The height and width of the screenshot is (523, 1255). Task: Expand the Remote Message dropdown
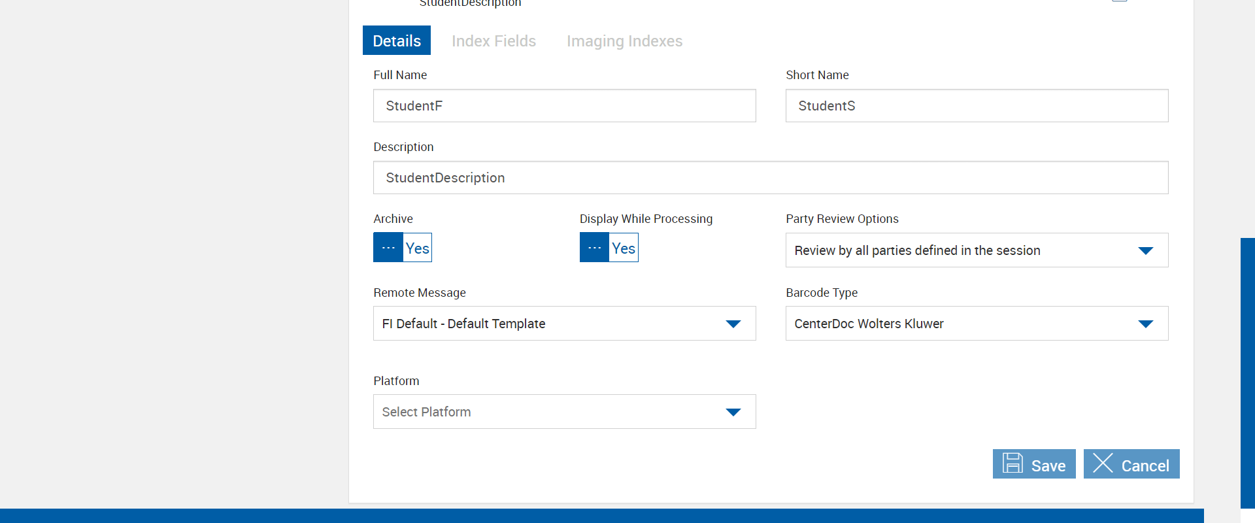(x=564, y=324)
